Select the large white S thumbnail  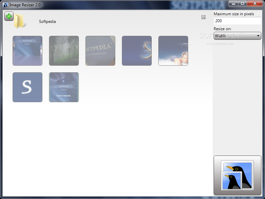(x=27, y=87)
